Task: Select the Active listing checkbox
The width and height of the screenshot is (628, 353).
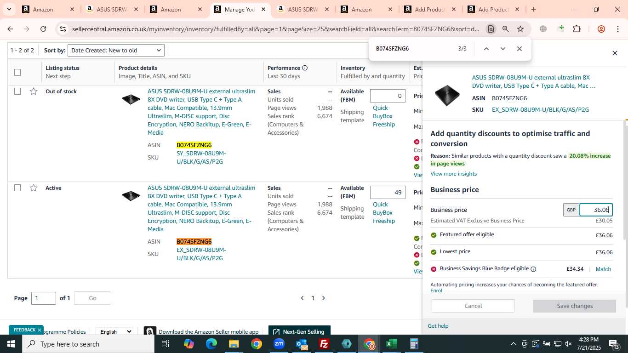Action: click(x=17, y=188)
